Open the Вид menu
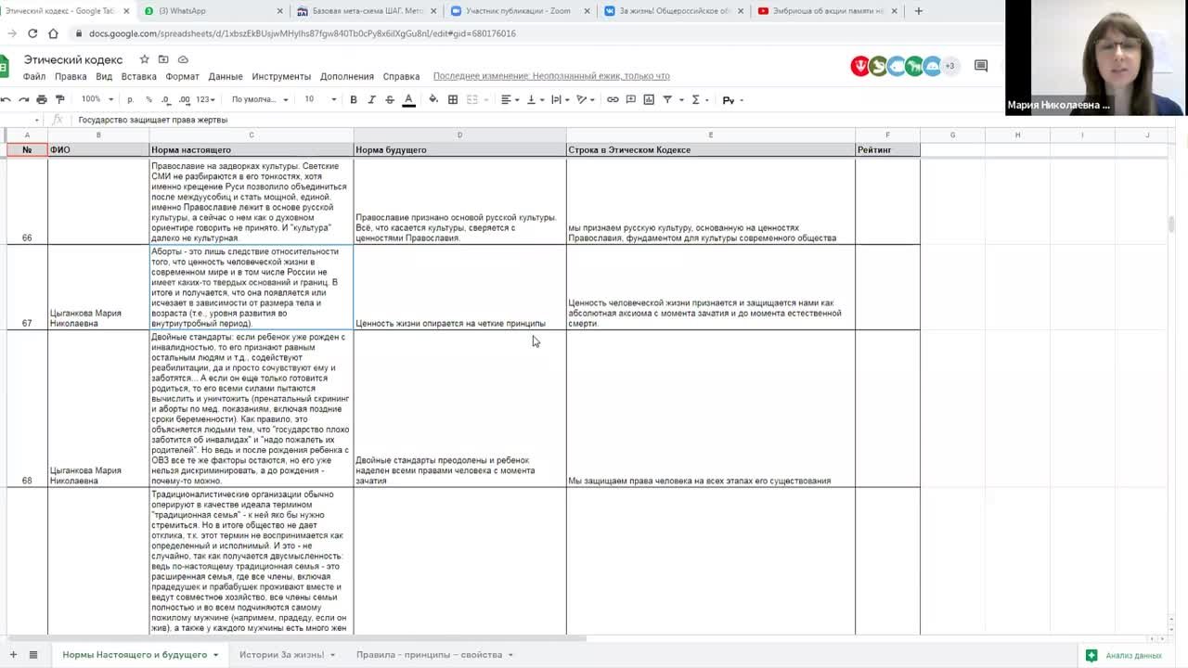 [x=104, y=76]
